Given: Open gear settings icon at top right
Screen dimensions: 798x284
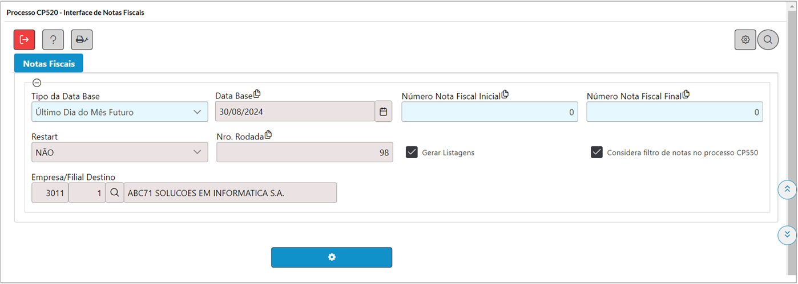Looking at the screenshot, I should [x=745, y=40].
